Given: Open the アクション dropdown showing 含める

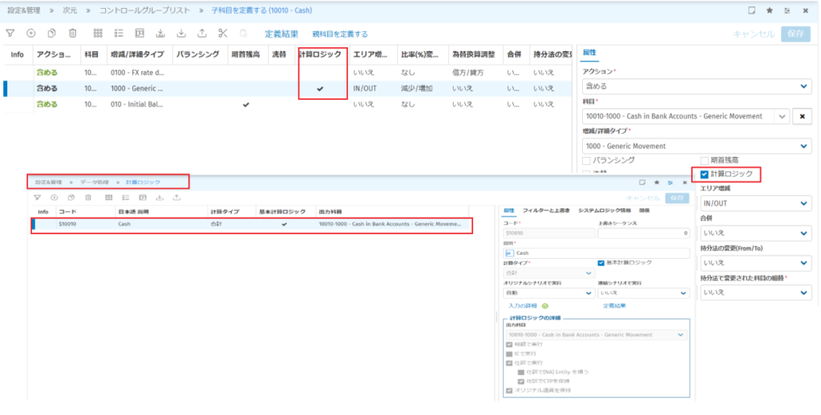Looking at the screenshot, I should (x=696, y=85).
